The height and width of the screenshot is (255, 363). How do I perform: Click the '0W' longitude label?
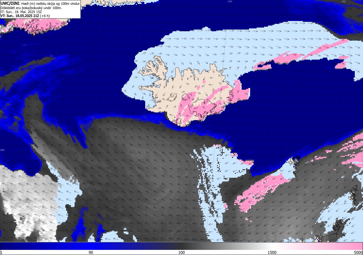pyautogui.click(x=344, y=1)
